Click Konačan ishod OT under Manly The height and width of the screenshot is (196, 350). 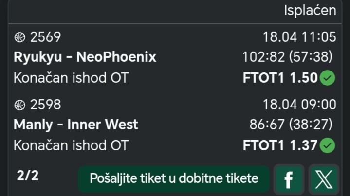click(x=71, y=145)
